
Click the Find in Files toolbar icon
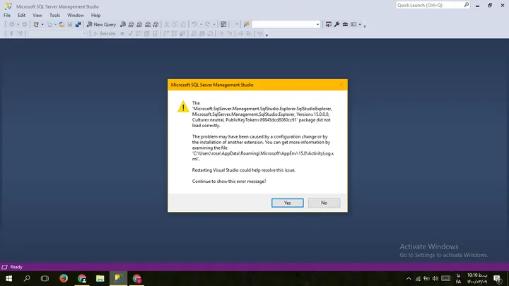pyautogui.click(x=246, y=24)
